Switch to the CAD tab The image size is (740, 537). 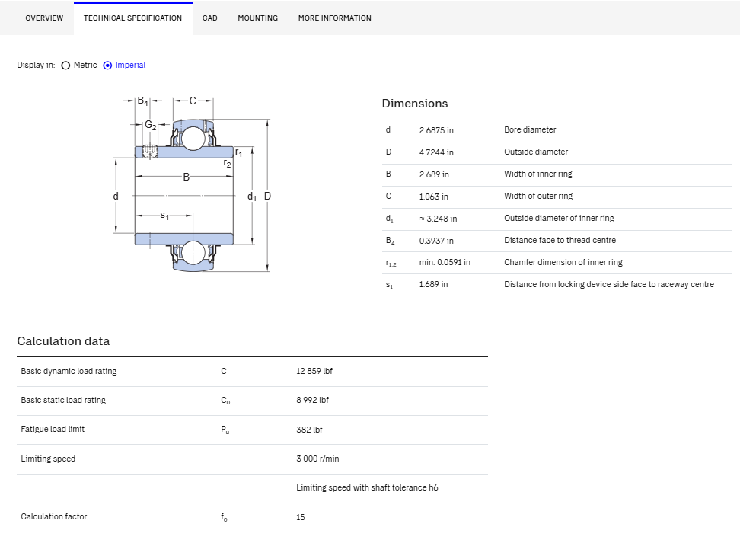[210, 18]
